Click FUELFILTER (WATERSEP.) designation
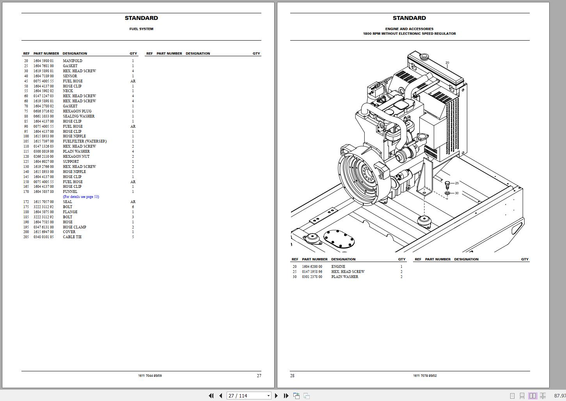 tap(85, 141)
